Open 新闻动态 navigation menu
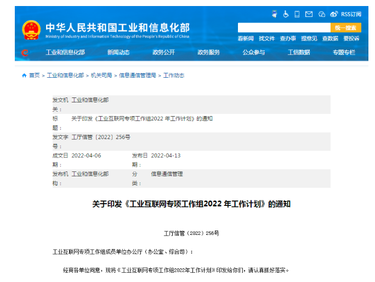The image size is (375, 282). [118, 52]
